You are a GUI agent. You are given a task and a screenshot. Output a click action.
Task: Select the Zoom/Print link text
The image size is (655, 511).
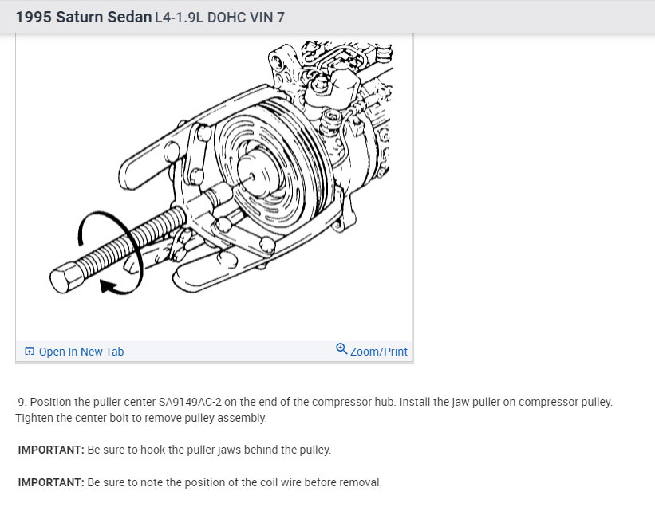pos(378,352)
